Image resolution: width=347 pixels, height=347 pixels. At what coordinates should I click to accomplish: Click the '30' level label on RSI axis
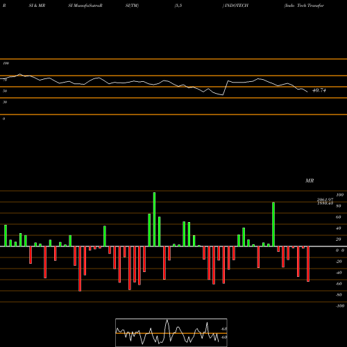pos(5,102)
